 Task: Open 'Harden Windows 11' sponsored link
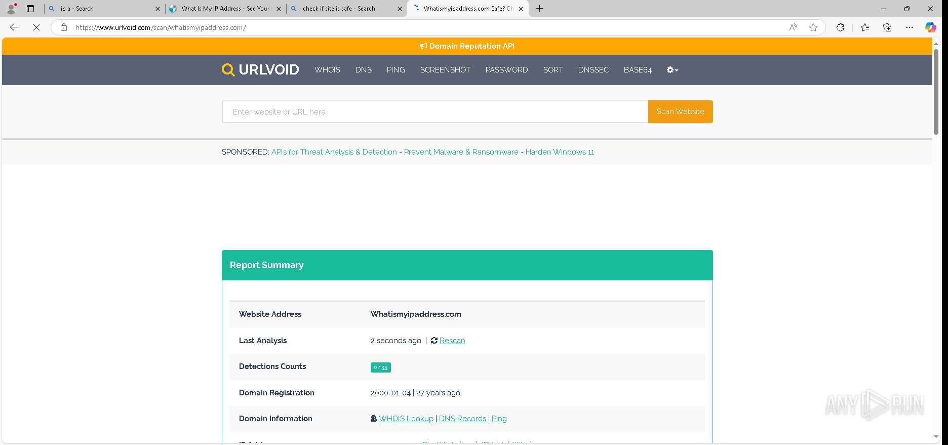[560, 152]
